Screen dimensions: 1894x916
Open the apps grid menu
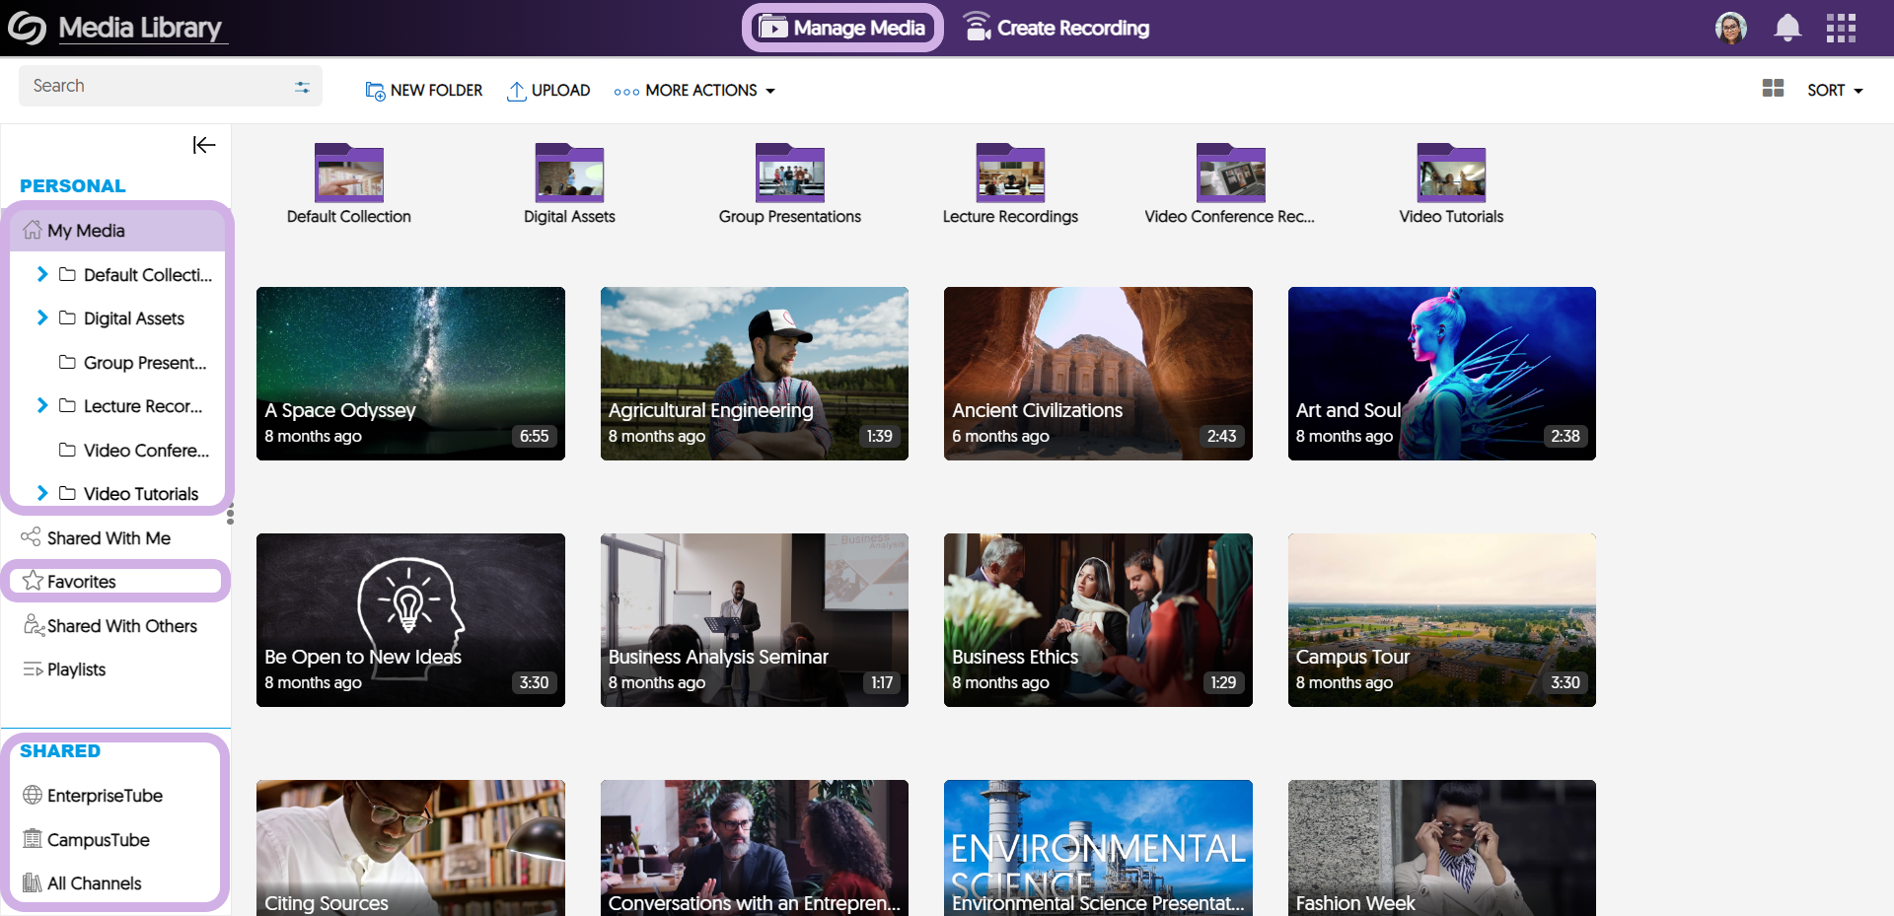click(x=1841, y=28)
